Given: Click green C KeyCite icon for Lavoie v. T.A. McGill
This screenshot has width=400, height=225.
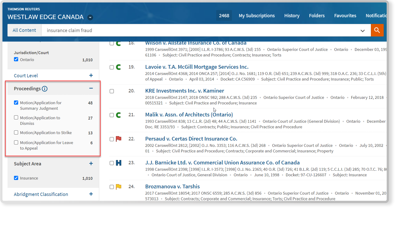Looking at the screenshot, I should [x=118, y=67].
